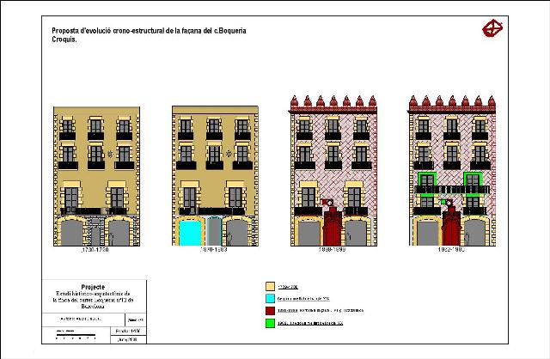This screenshot has height=359, width=550.
Task: Select the dark red legend color swatch
Action: (x=270, y=311)
